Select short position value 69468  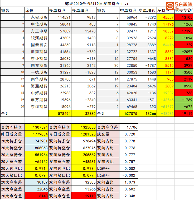[128, 107]
